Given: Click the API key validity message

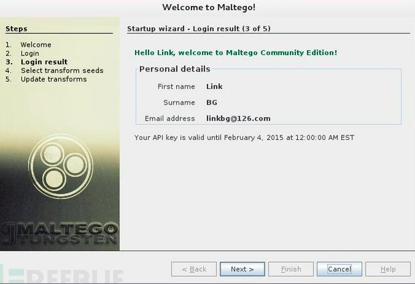Looking at the screenshot, I should pyautogui.click(x=244, y=137).
